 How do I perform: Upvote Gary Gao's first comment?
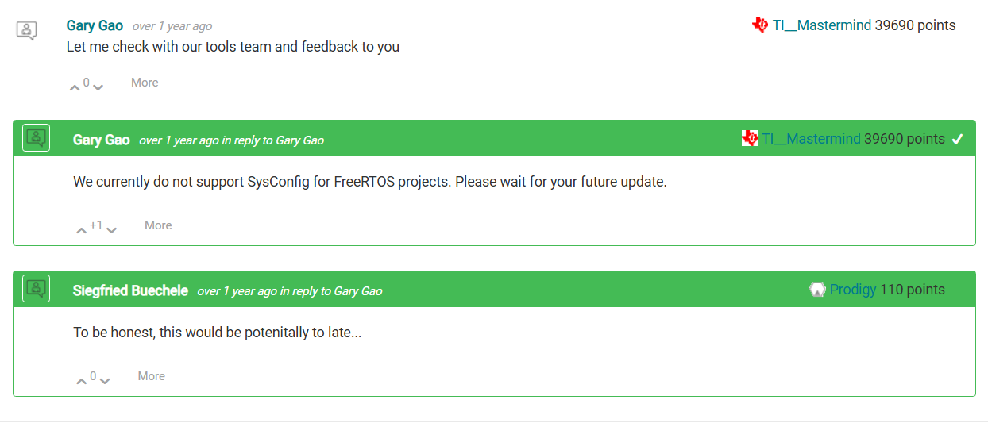(75, 87)
